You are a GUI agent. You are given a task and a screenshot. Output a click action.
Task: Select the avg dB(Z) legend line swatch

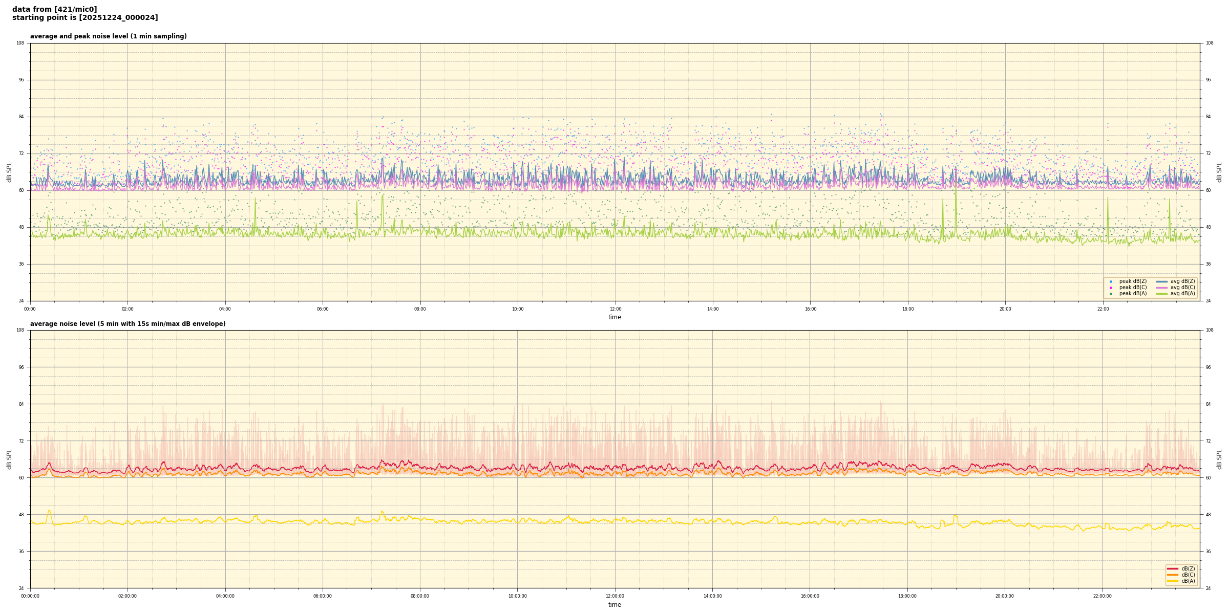coord(1162,281)
